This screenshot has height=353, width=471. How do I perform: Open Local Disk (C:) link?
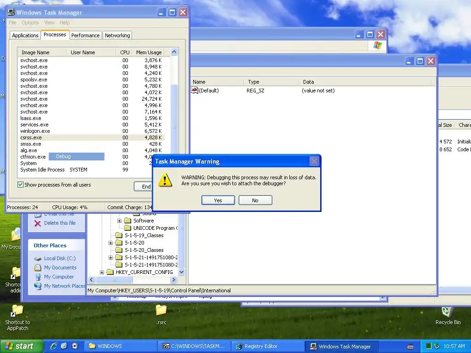pos(60,258)
